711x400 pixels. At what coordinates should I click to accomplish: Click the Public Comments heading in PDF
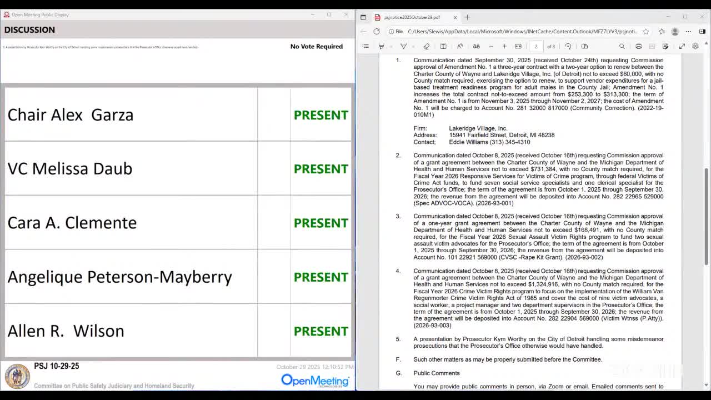[x=437, y=373]
